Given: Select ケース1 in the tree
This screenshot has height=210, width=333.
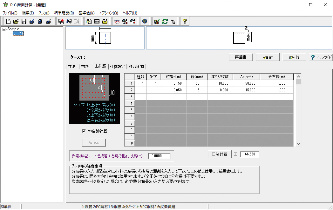Looking at the screenshot, I should point(18,33).
